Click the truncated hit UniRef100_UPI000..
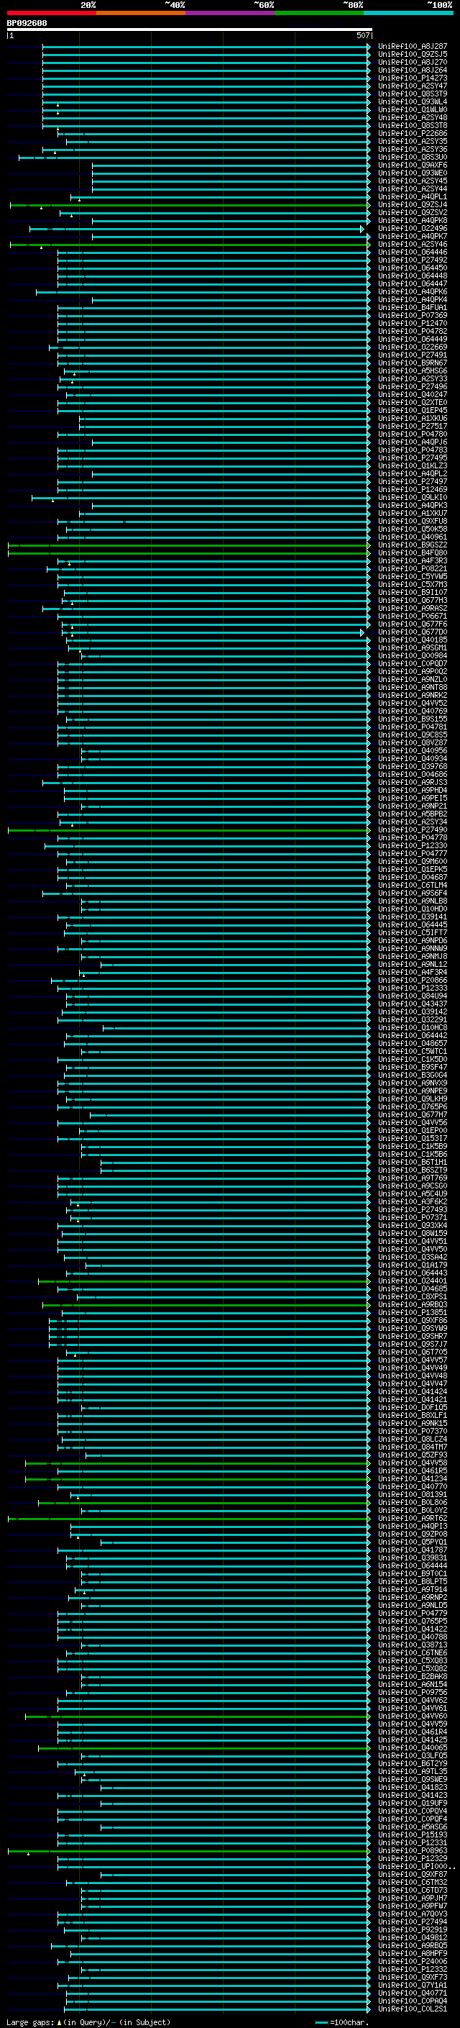460x2028 pixels. coord(417,1867)
